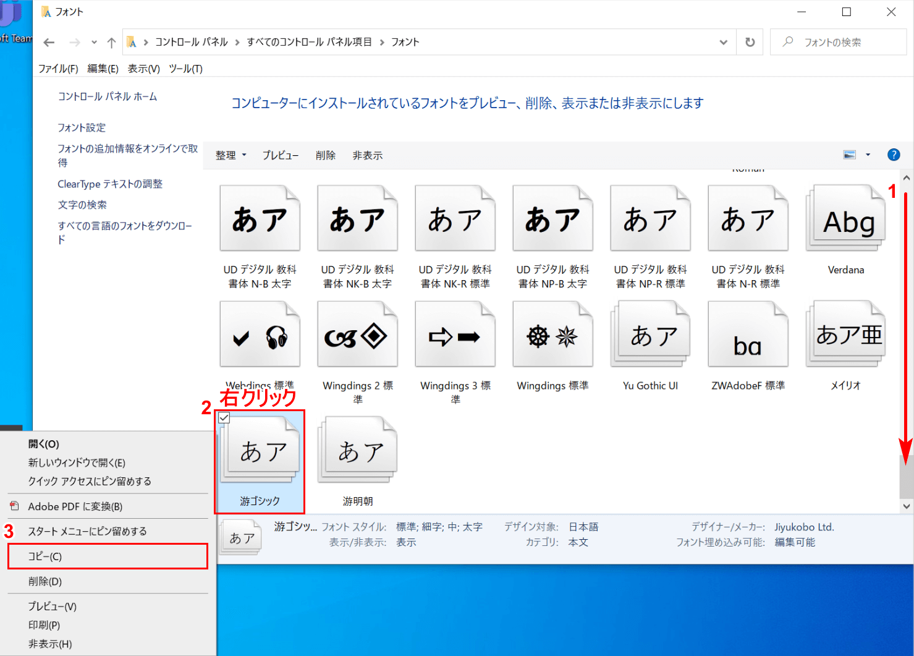Select Adobe PDF に変換(B) in context menu
The width and height of the screenshot is (914, 656).
point(108,506)
